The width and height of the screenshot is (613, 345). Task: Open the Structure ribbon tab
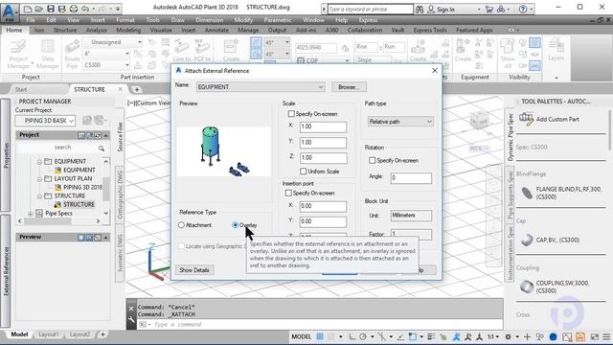pos(65,30)
